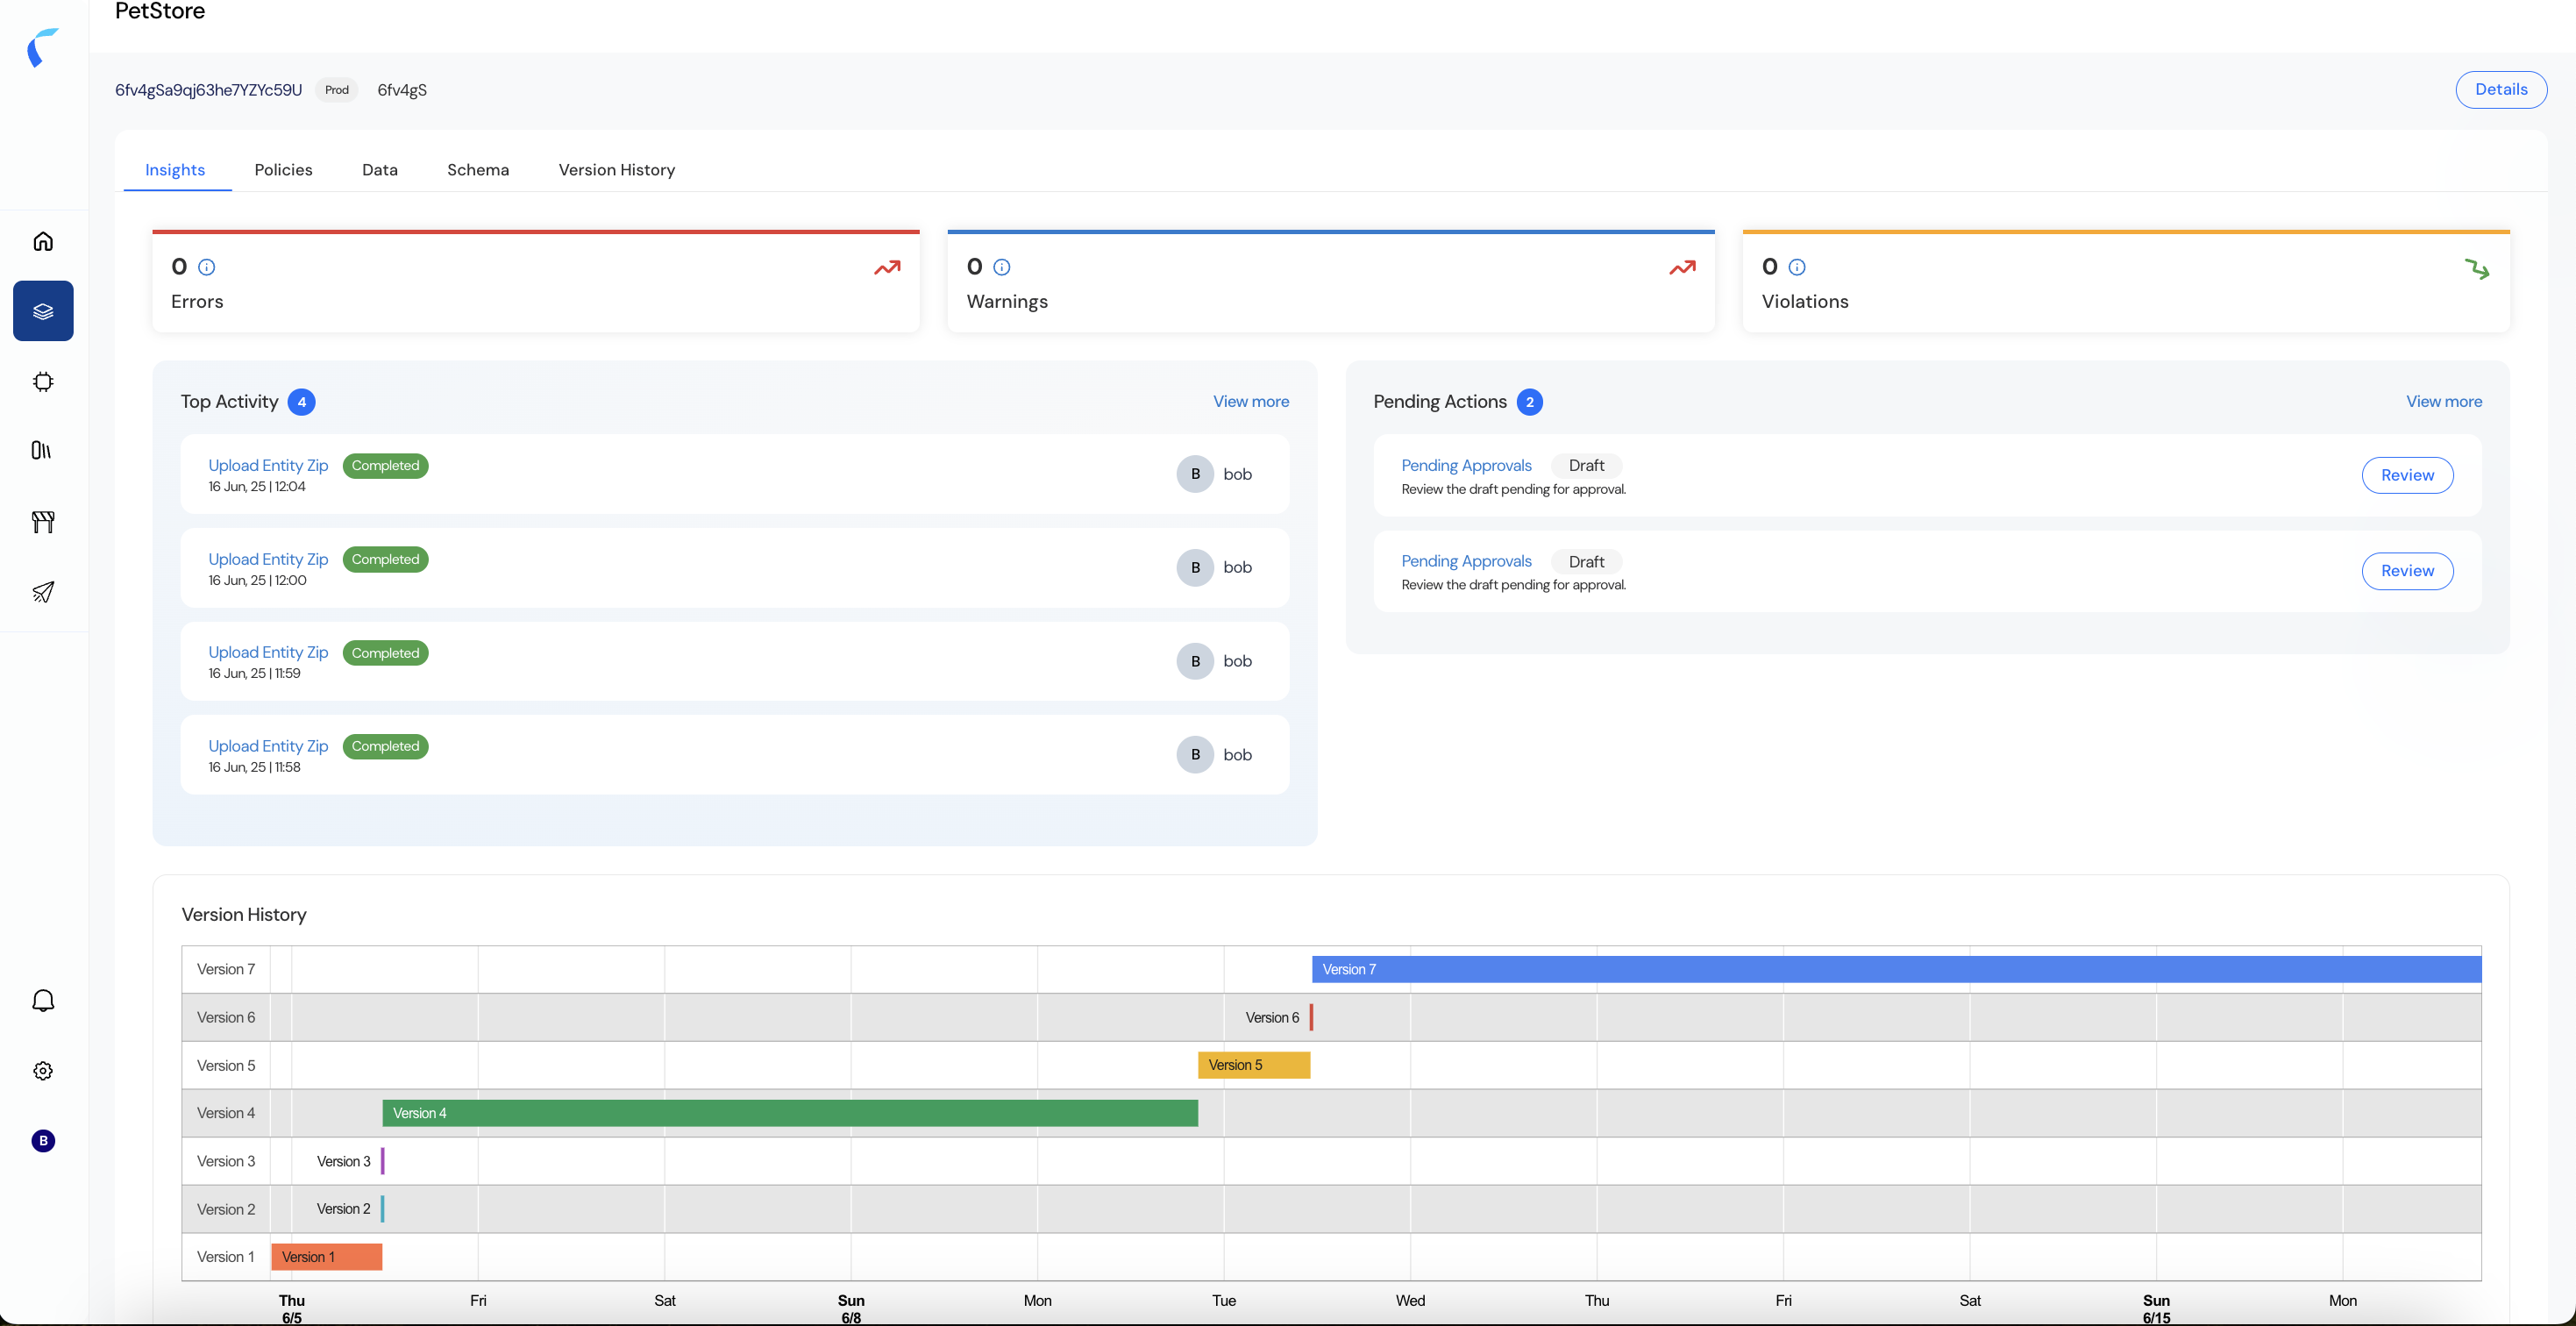Click info icon beside Violations count
The width and height of the screenshot is (2576, 1326).
coord(1797,267)
